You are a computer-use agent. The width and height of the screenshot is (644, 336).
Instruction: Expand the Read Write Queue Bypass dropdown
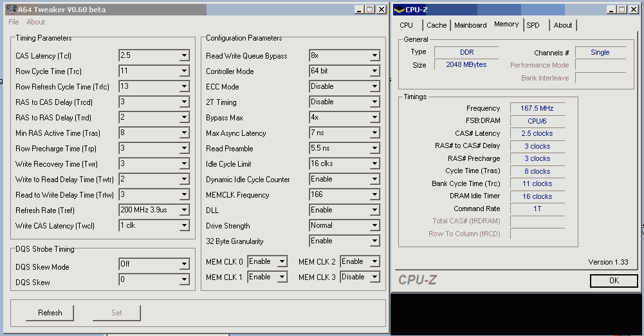pos(374,55)
